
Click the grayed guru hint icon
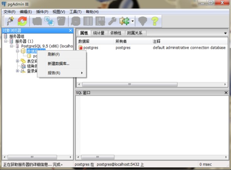(x=143, y=21)
